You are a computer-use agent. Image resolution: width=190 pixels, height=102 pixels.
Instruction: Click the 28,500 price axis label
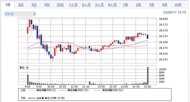[163, 42]
